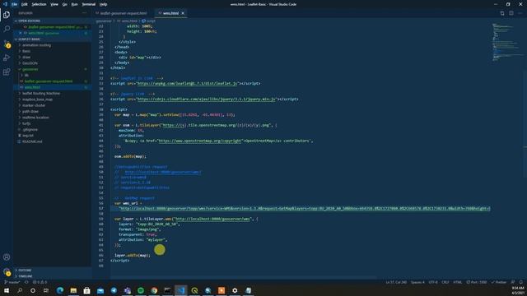This screenshot has width=527, height=296.
Task: Open the File menu
Action: click(14, 4)
